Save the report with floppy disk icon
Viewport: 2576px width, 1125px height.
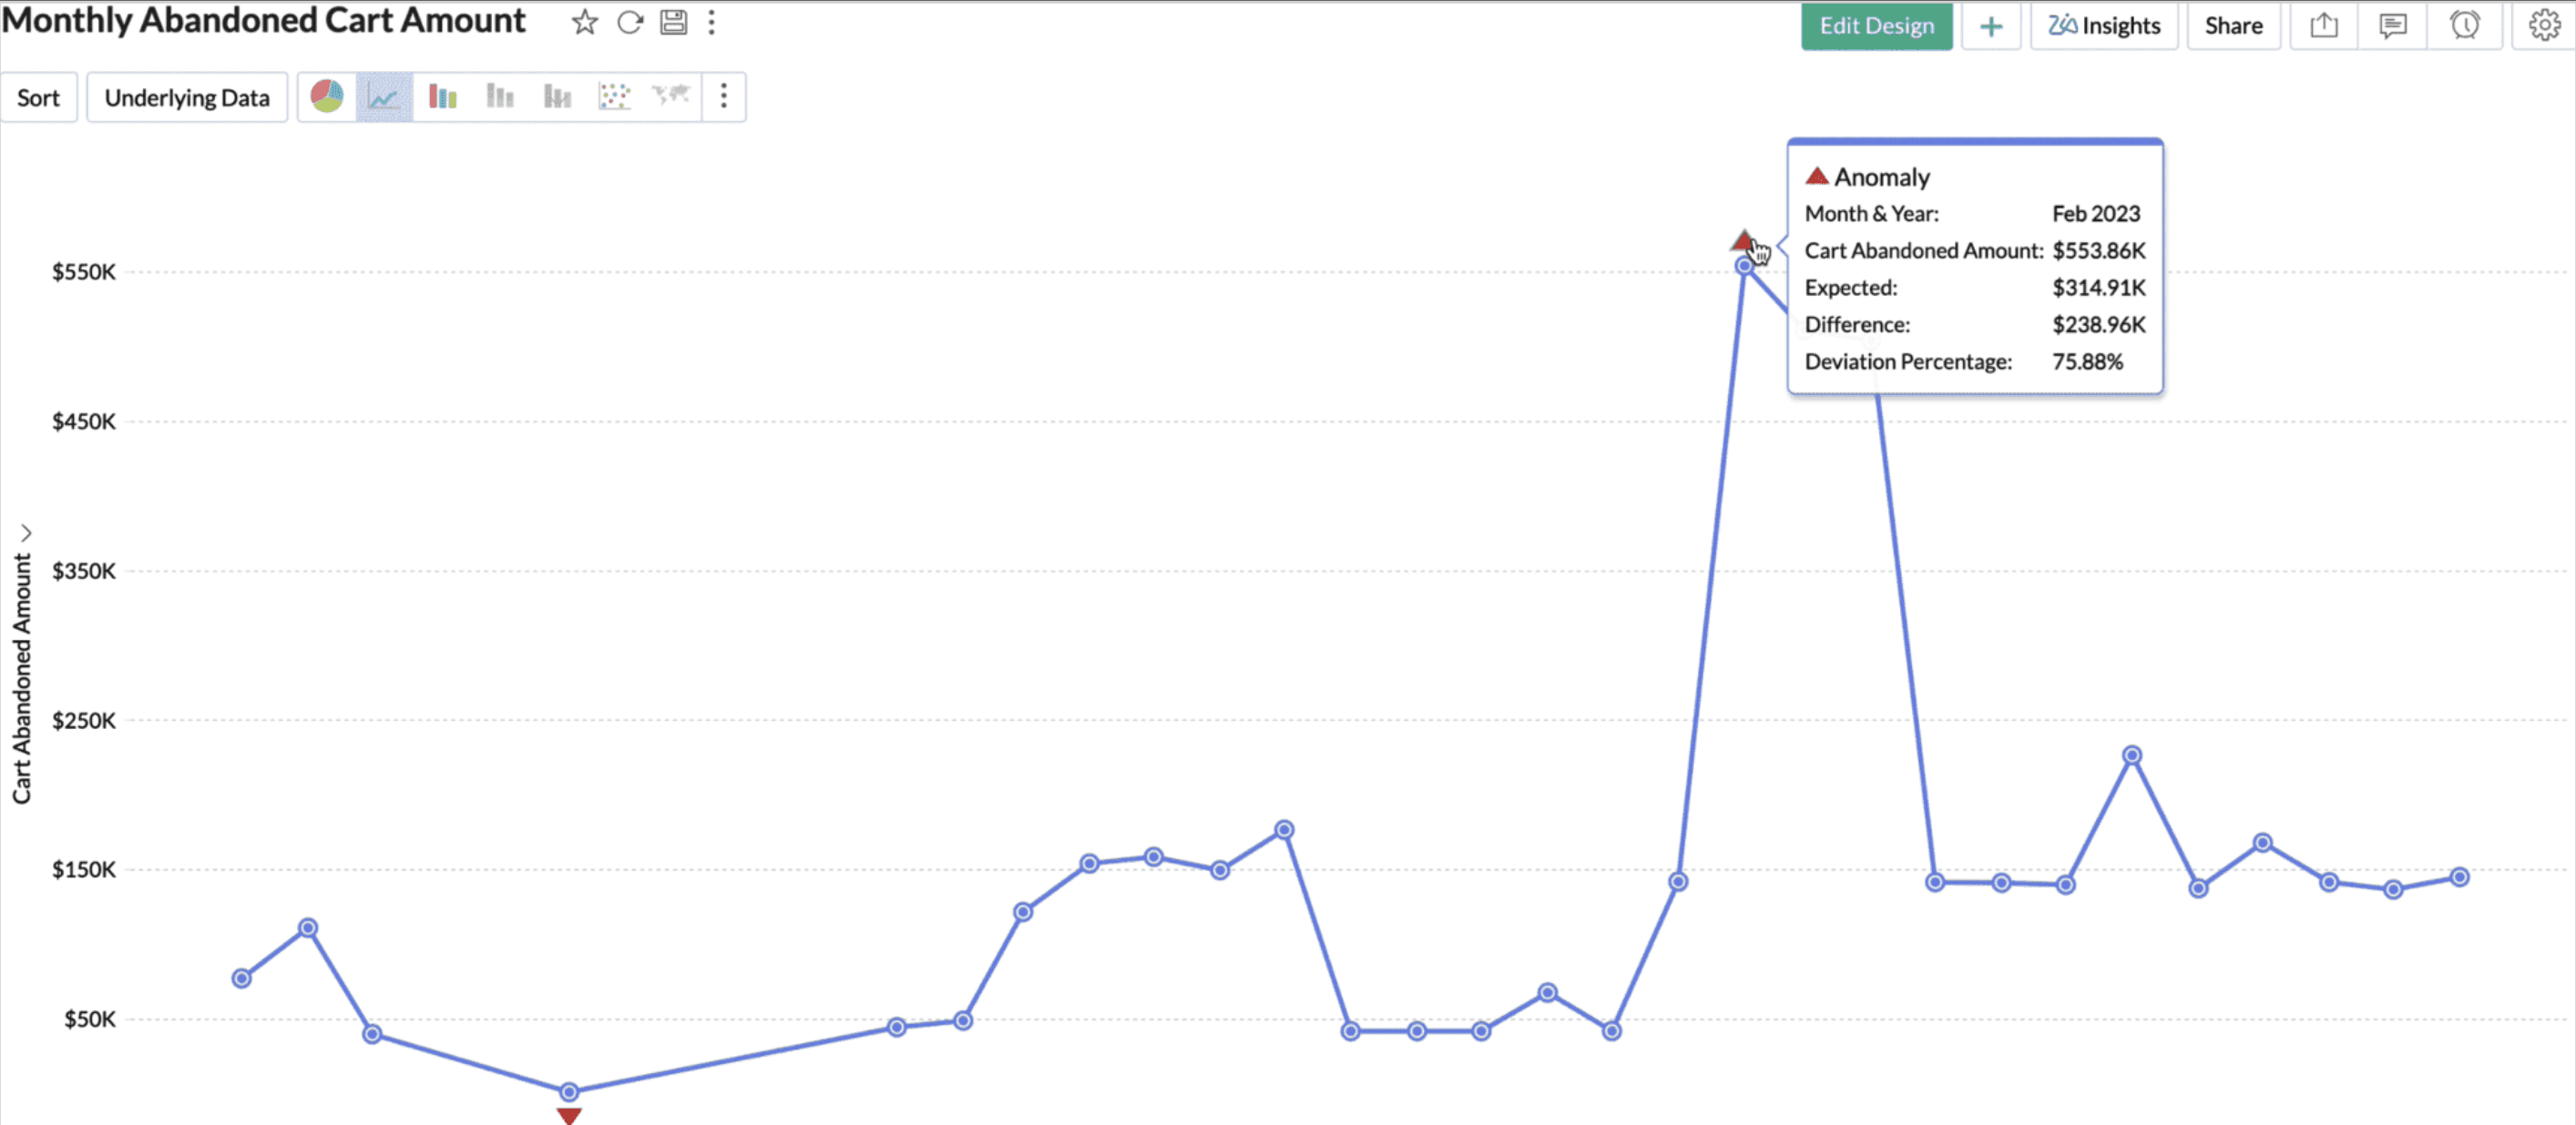[673, 23]
